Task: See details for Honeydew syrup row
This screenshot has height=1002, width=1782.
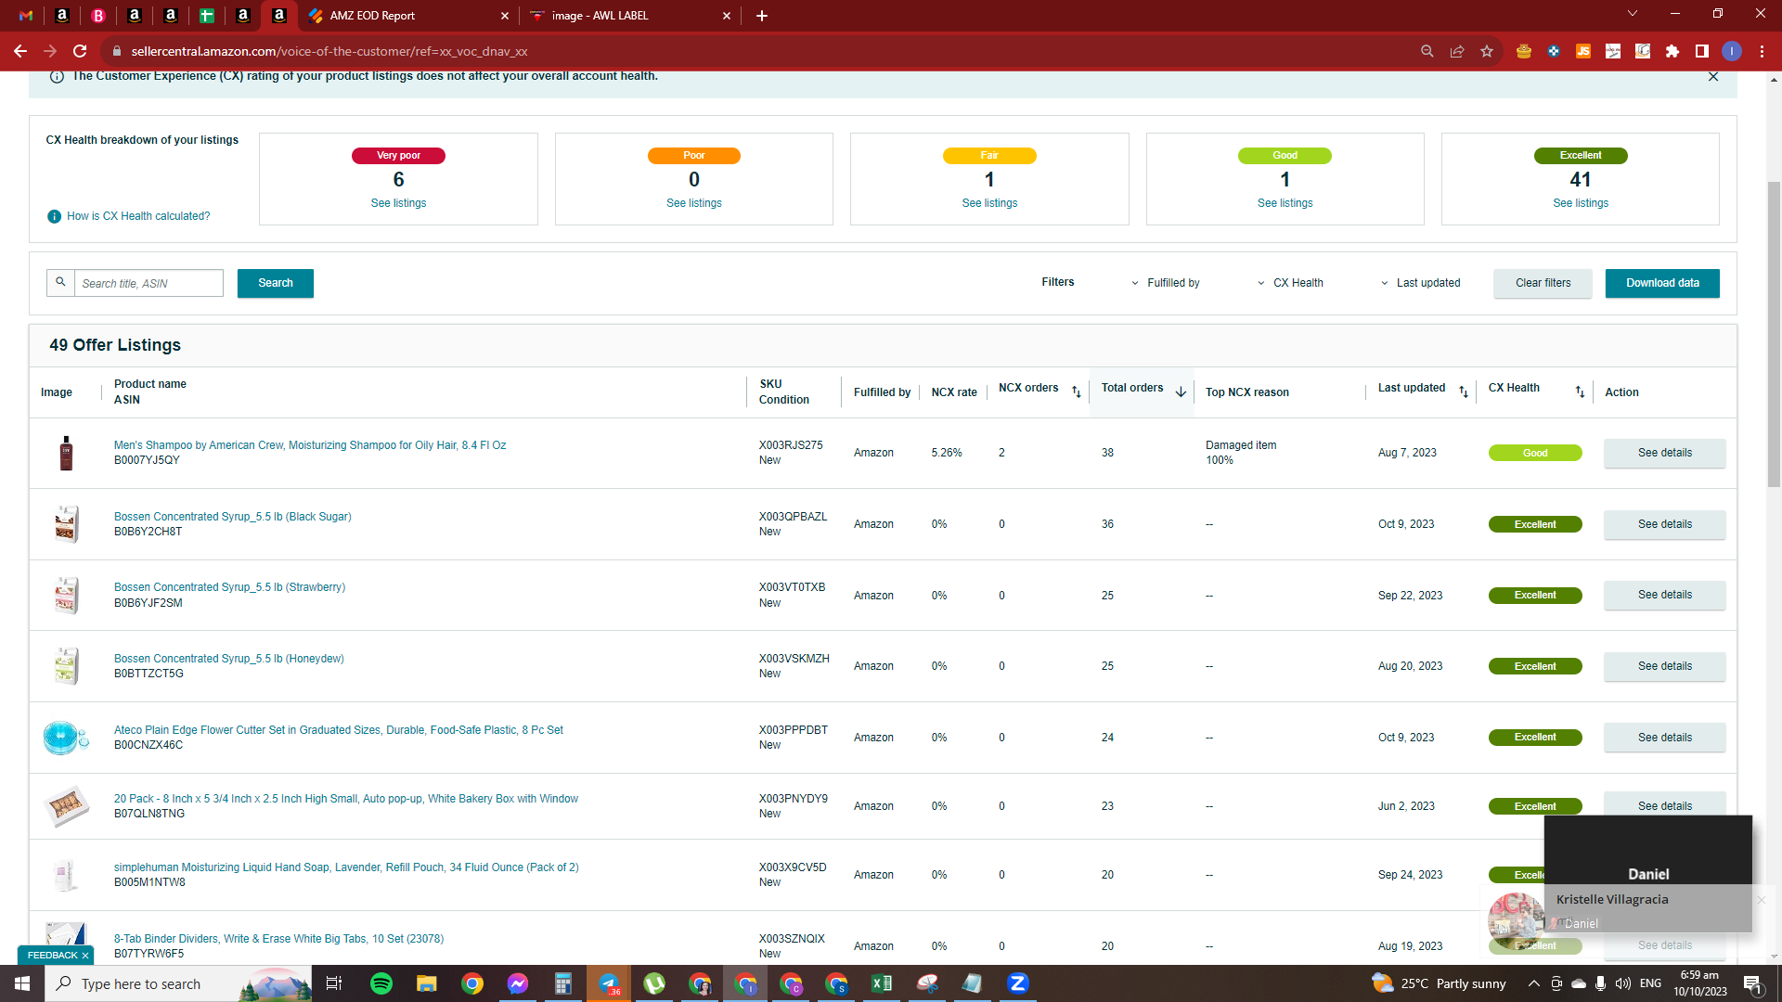Action: click(x=1664, y=666)
